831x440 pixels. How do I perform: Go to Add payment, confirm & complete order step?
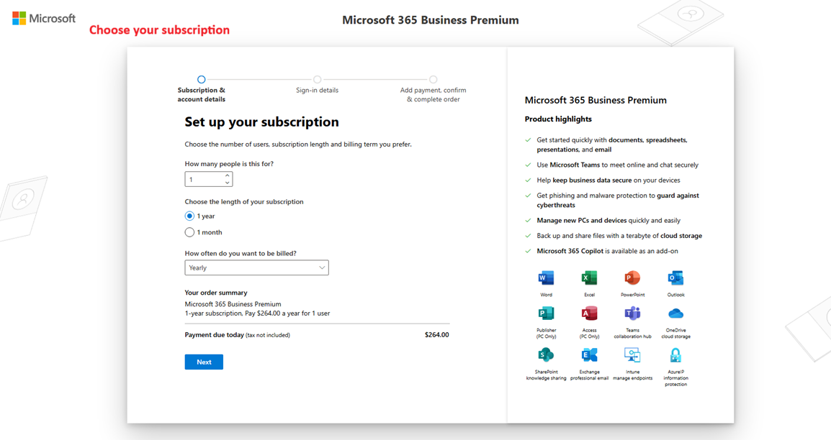point(433,79)
